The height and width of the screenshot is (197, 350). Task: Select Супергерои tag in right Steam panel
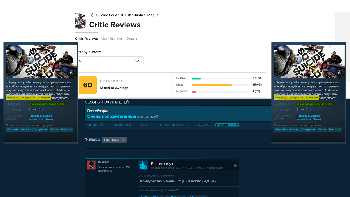click(308, 129)
